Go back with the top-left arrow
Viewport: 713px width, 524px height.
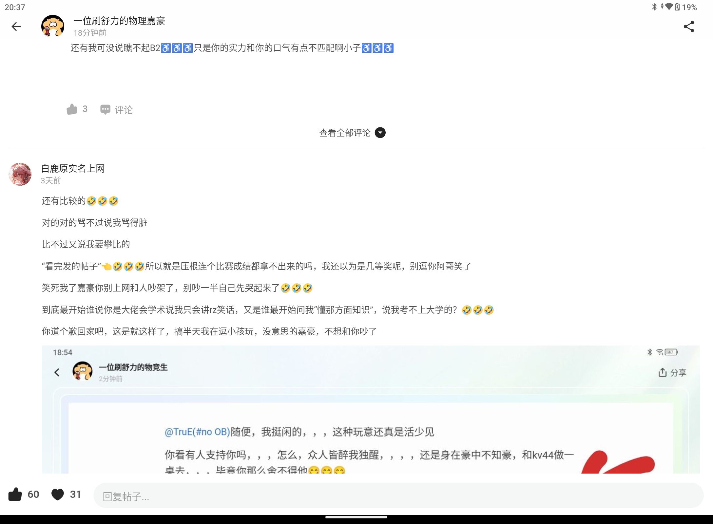(16, 27)
